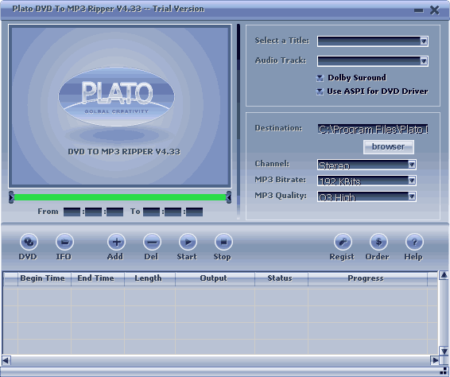Toggle Use ASPI for DVD Driver checkbox

[320, 91]
